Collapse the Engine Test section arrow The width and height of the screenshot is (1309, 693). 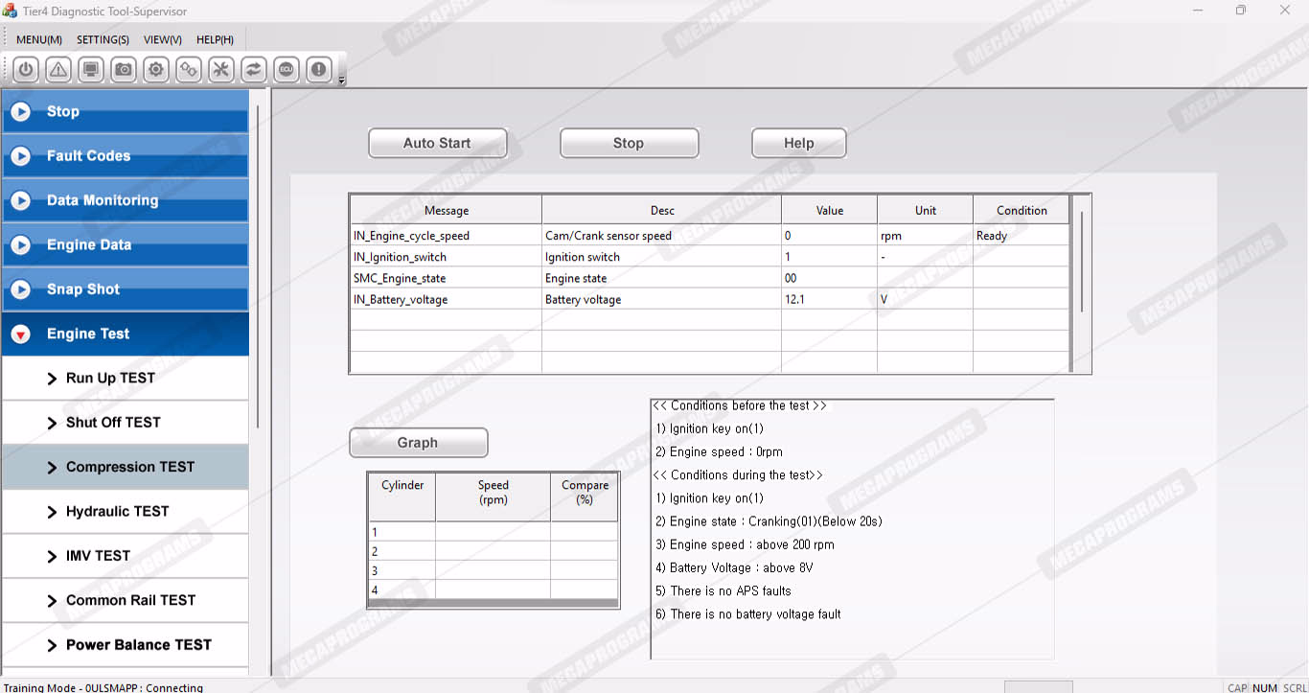tap(21, 334)
